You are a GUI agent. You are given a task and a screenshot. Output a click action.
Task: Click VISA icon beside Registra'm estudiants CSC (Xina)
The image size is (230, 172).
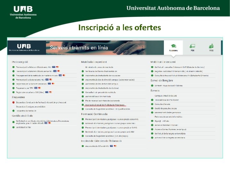47,92
